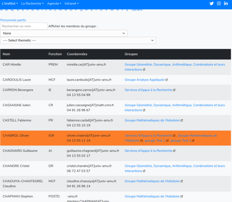The width and height of the screenshot is (232, 202).
Task: Expand the La Recherche dropdown menu
Action: (x=32, y=3)
